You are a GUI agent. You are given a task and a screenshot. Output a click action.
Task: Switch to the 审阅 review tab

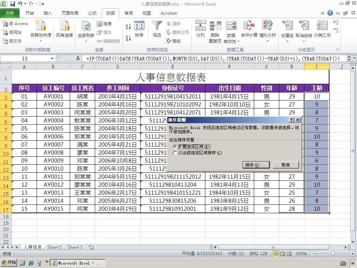[x=129, y=13]
